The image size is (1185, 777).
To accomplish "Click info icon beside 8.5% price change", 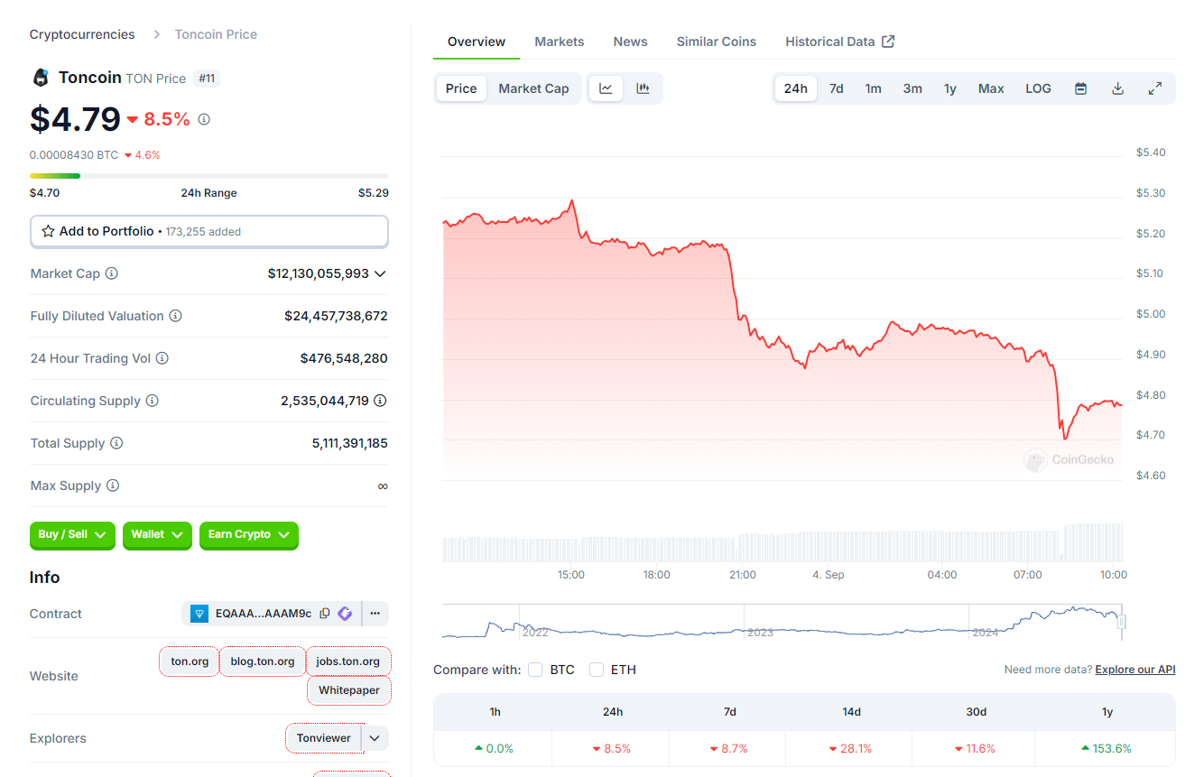I will (204, 119).
